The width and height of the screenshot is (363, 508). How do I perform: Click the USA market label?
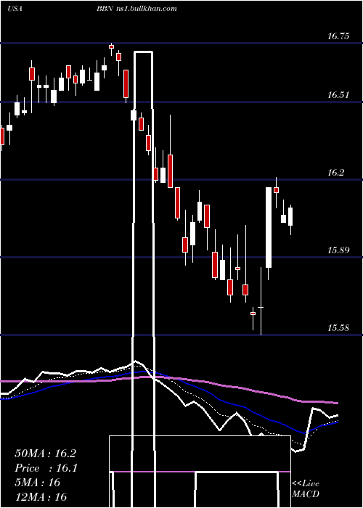[15, 9]
